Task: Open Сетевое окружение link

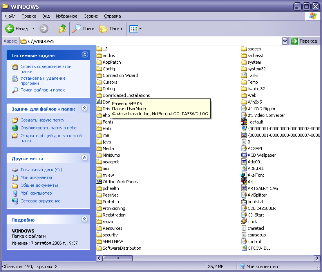Action: coord(40,201)
